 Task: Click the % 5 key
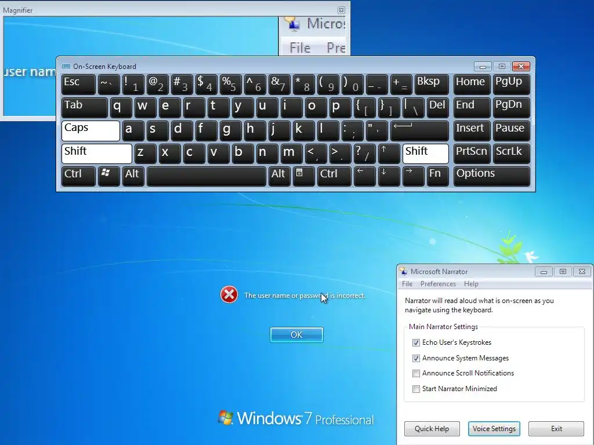tap(230, 85)
